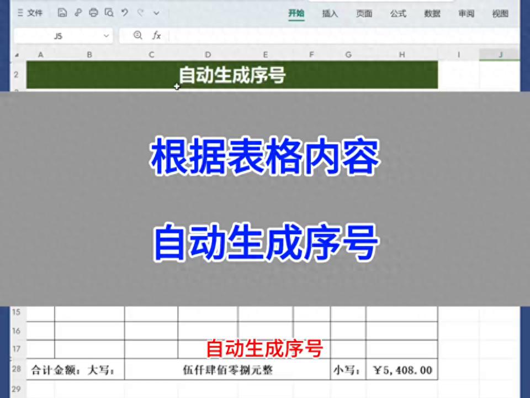Click the Print icon in quick toolbar

pyautogui.click(x=93, y=13)
